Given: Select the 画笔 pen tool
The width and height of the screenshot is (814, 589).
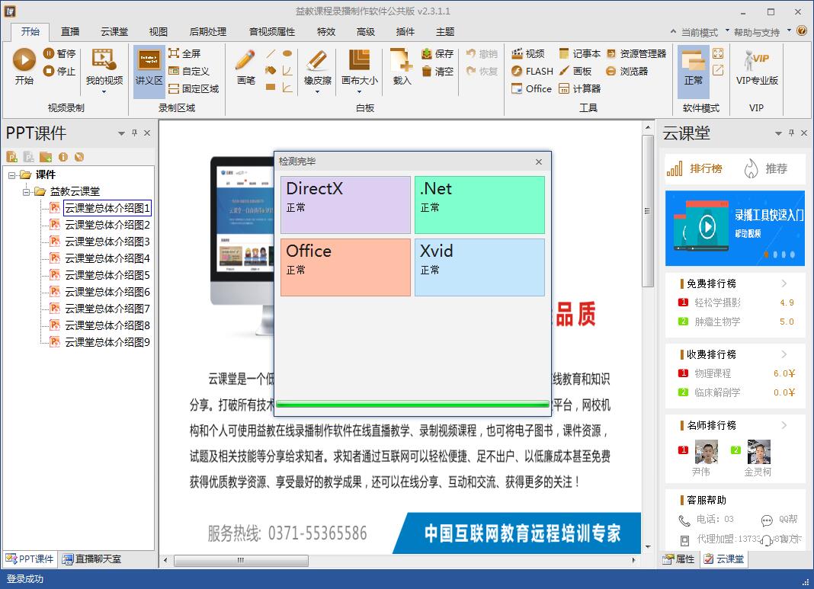Looking at the screenshot, I should 245,68.
